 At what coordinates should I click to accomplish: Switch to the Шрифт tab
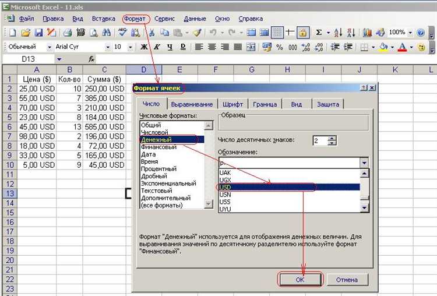(x=232, y=104)
